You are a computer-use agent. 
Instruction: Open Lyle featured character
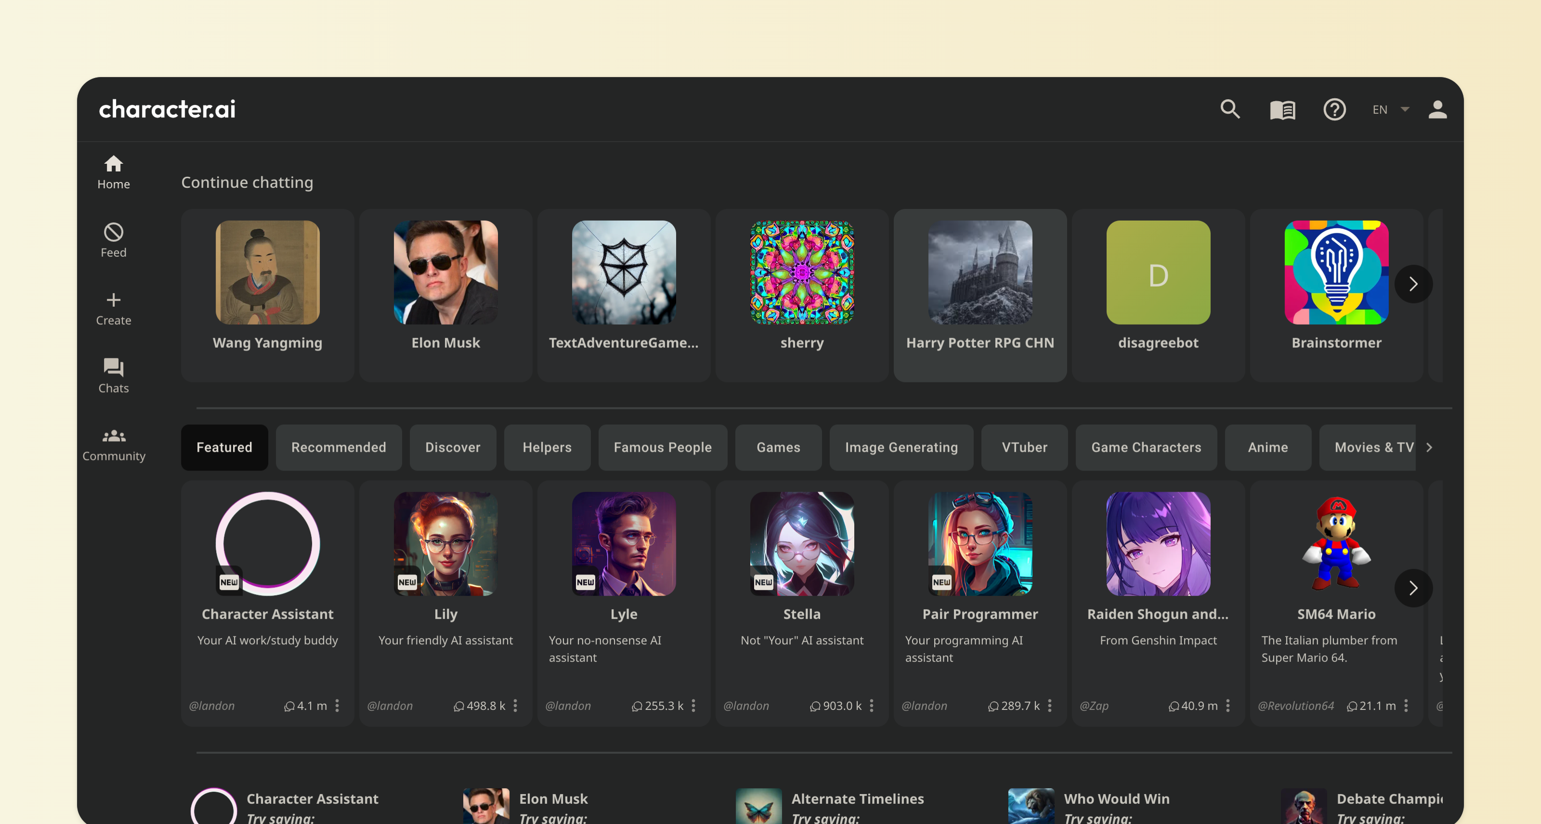point(624,603)
